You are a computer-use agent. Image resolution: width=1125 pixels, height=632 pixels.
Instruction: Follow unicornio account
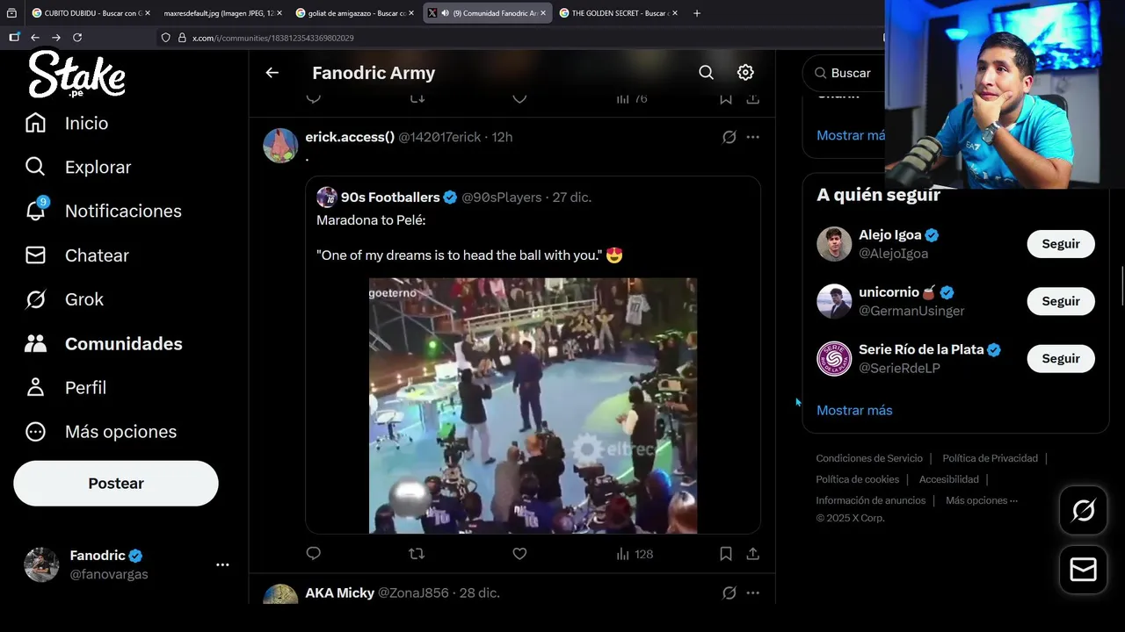(x=1061, y=301)
